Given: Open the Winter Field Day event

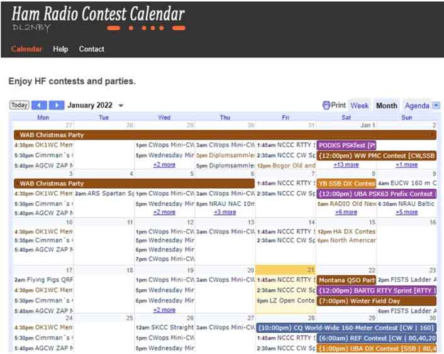Looking at the screenshot, I should 377,301.
